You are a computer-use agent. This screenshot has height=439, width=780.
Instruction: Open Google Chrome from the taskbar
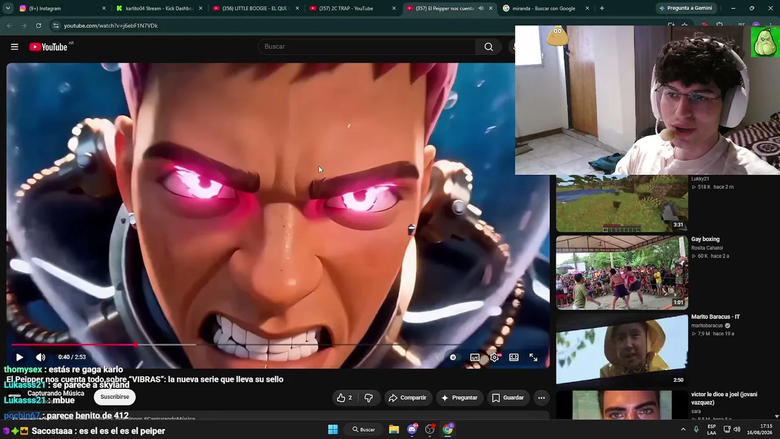[448, 429]
